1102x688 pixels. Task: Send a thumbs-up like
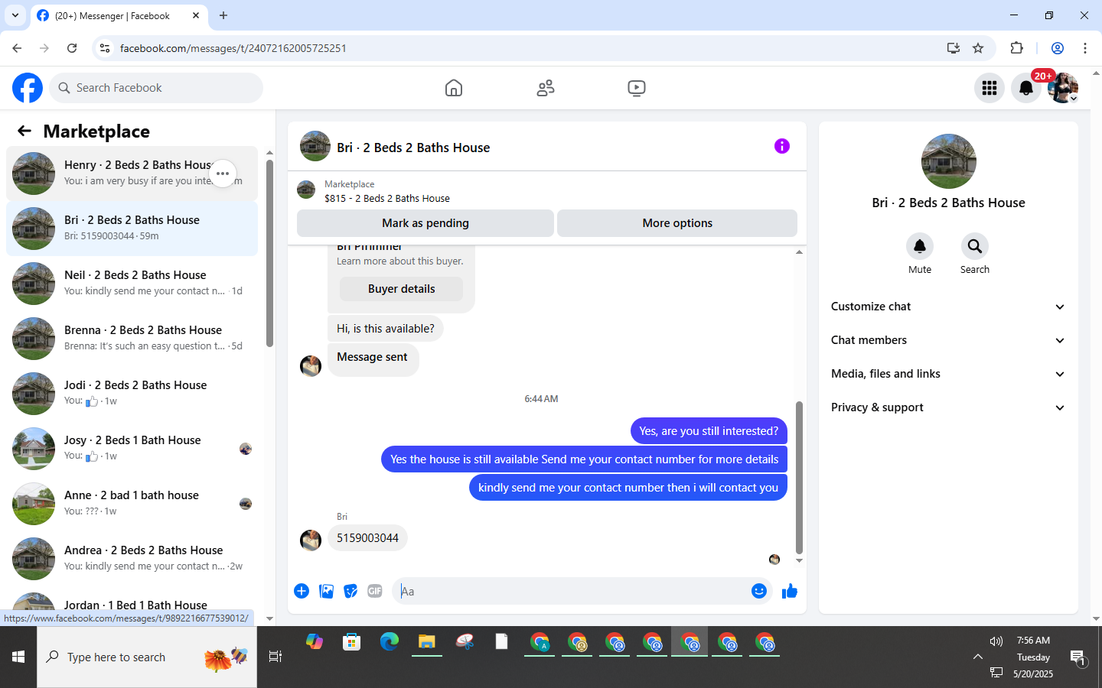click(790, 591)
